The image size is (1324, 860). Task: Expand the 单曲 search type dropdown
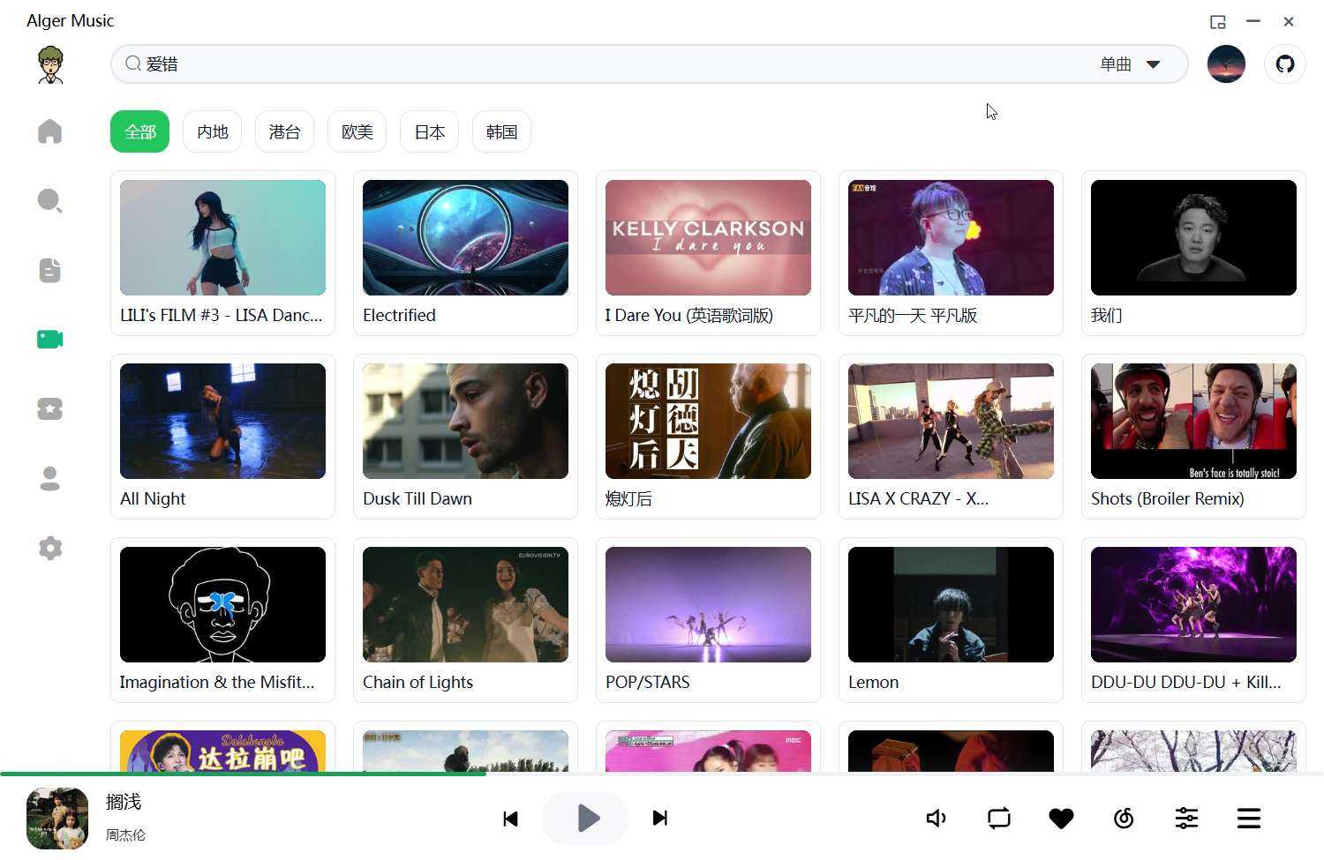(1130, 64)
